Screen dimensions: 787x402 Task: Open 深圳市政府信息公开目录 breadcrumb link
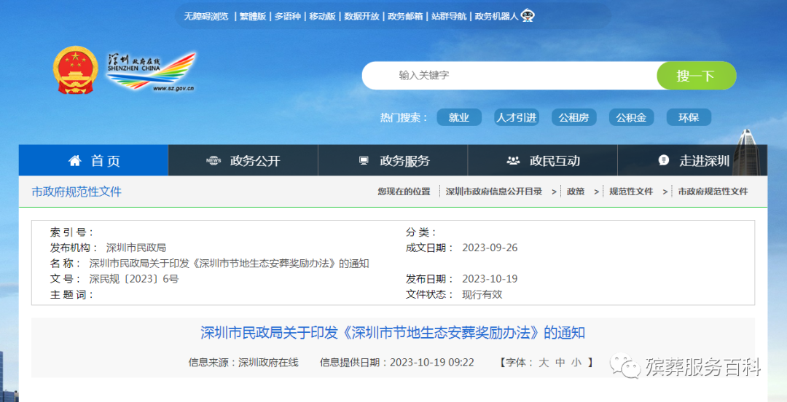tap(493, 192)
